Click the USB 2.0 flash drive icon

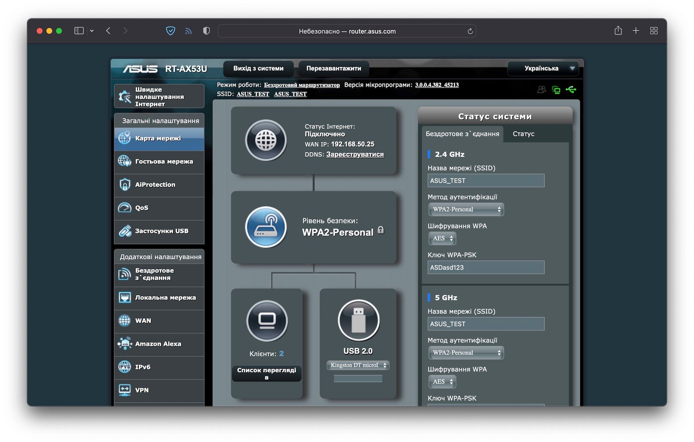pos(359,320)
